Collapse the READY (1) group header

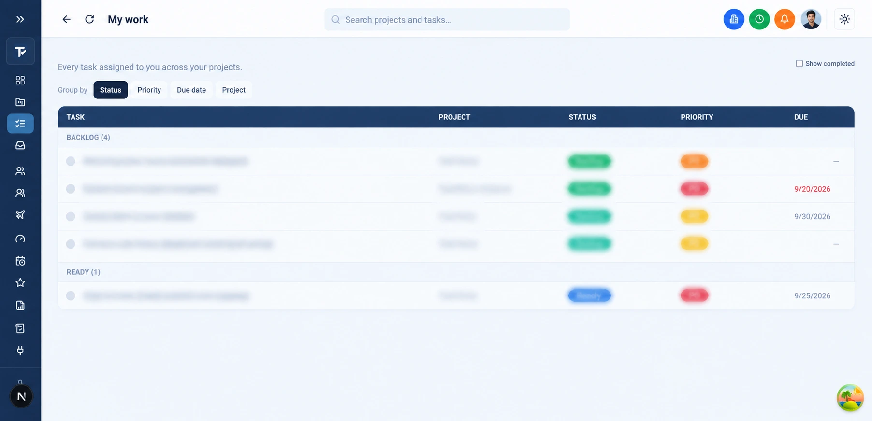point(456,272)
